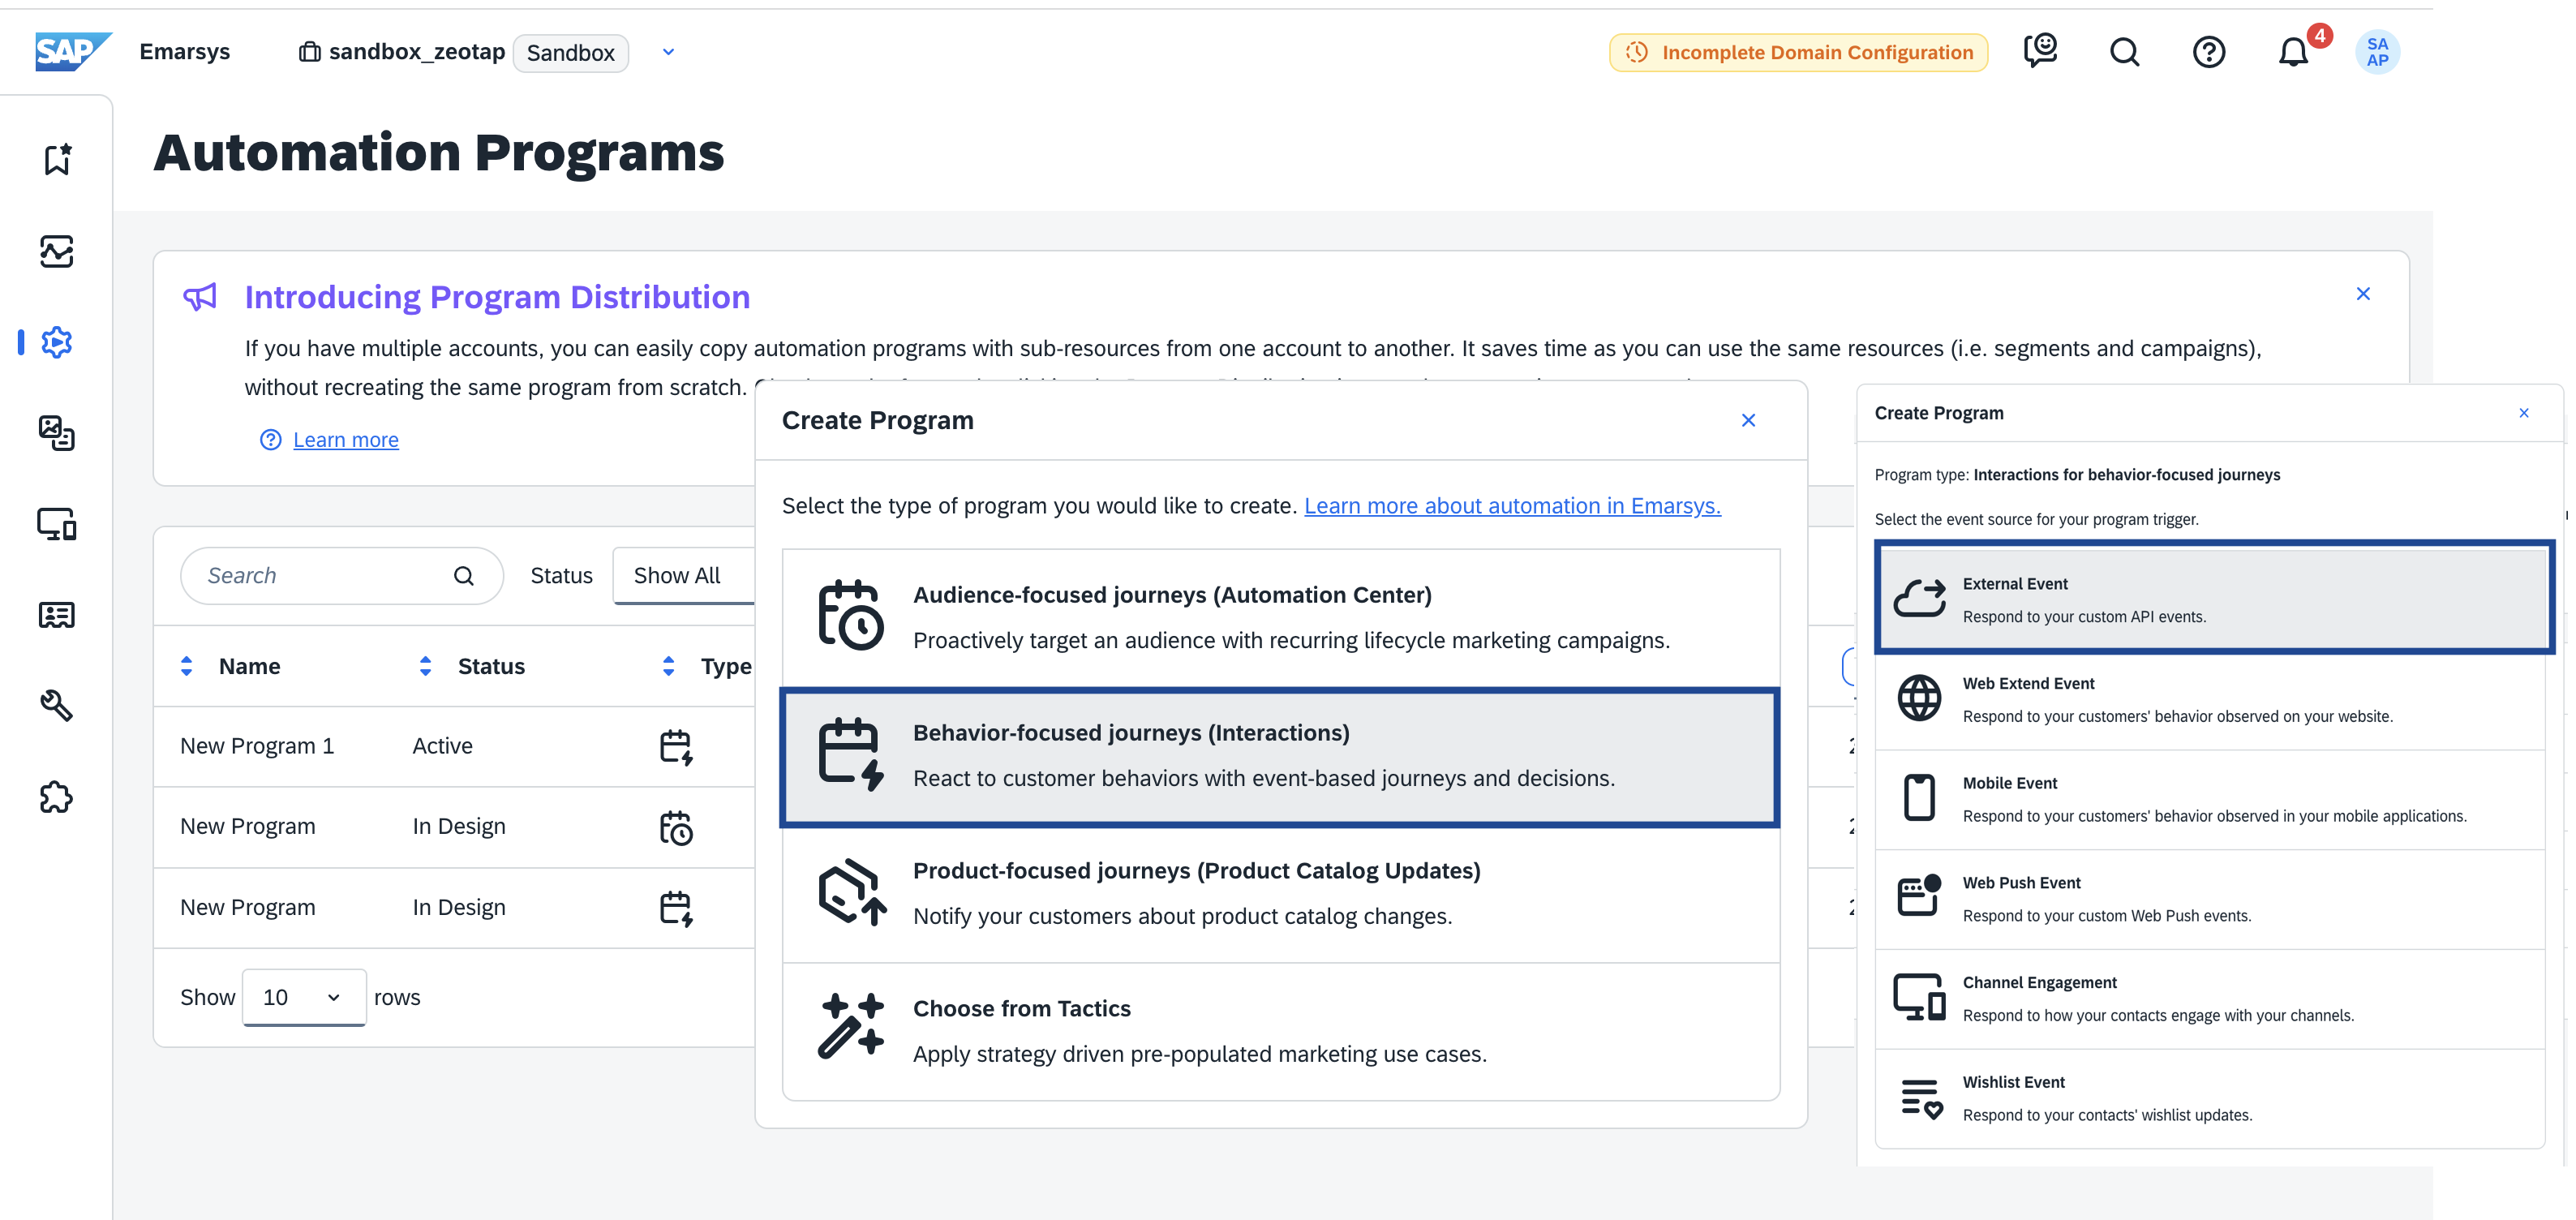Expand the sandbox_zeotap account dropdown chevron
This screenshot has width=2576, height=1220.
(x=668, y=52)
